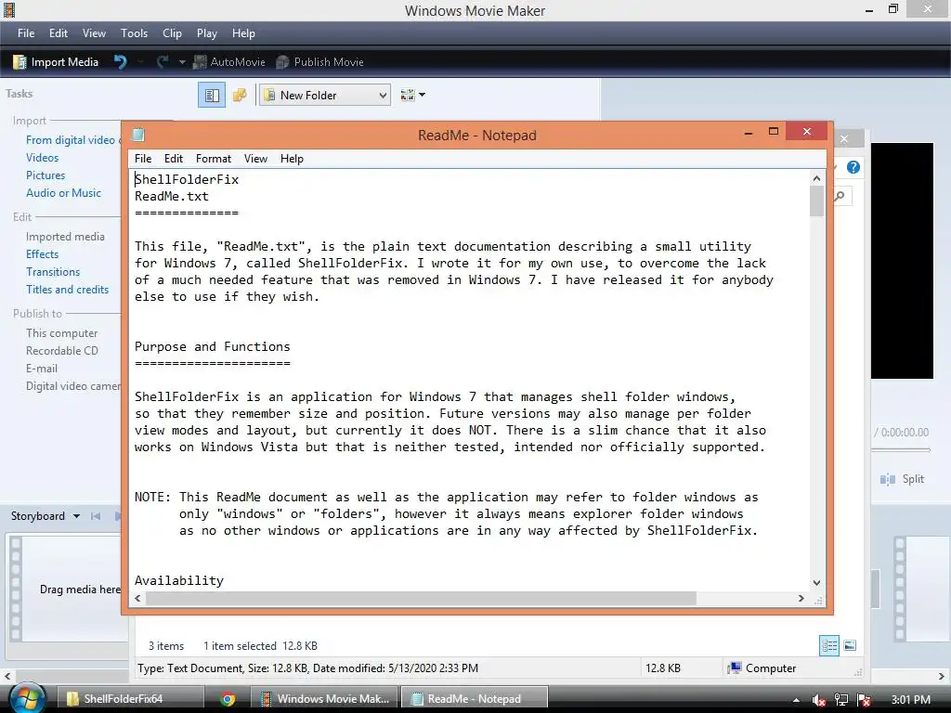Click Import Media in Movie Maker toolbar
This screenshot has height=713, width=951.
tap(55, 62)
